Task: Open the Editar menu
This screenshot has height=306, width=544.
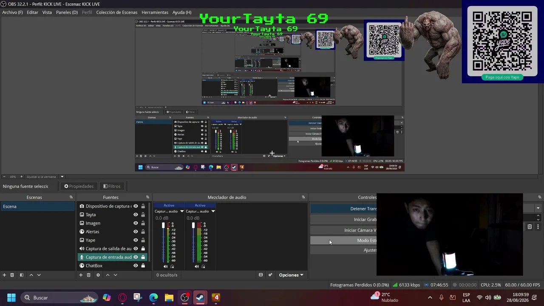Action: pos(32,12)
